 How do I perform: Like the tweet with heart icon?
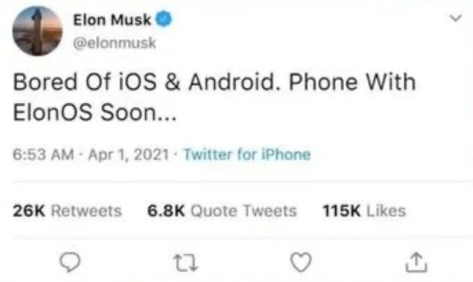[x=301, y=262]
